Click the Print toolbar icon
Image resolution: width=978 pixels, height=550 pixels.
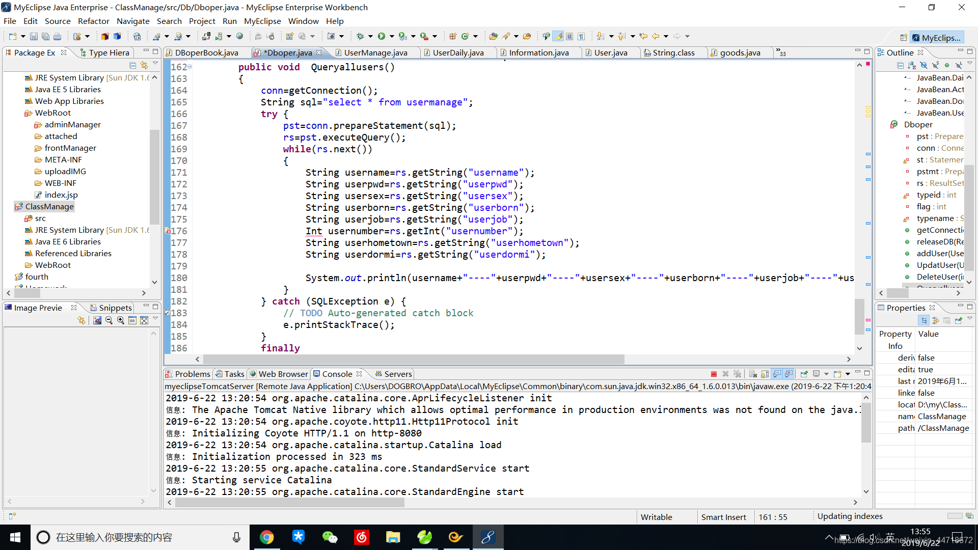pos(57,36)
